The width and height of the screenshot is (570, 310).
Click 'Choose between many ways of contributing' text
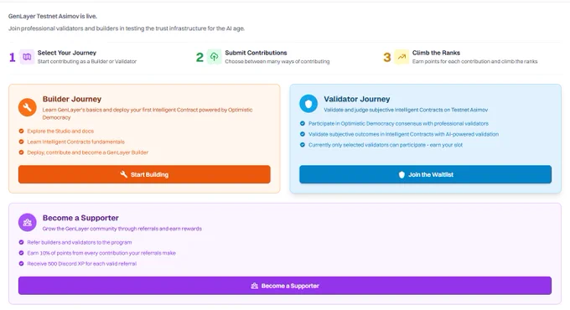pos(277,61)
